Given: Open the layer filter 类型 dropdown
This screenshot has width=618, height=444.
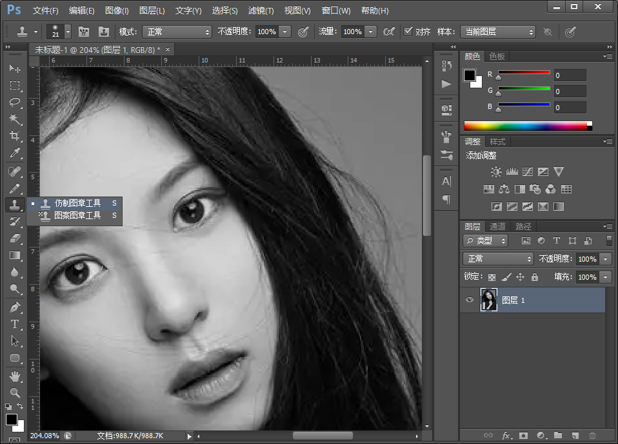Looking at the screenshot, I should tap(486, 240).
